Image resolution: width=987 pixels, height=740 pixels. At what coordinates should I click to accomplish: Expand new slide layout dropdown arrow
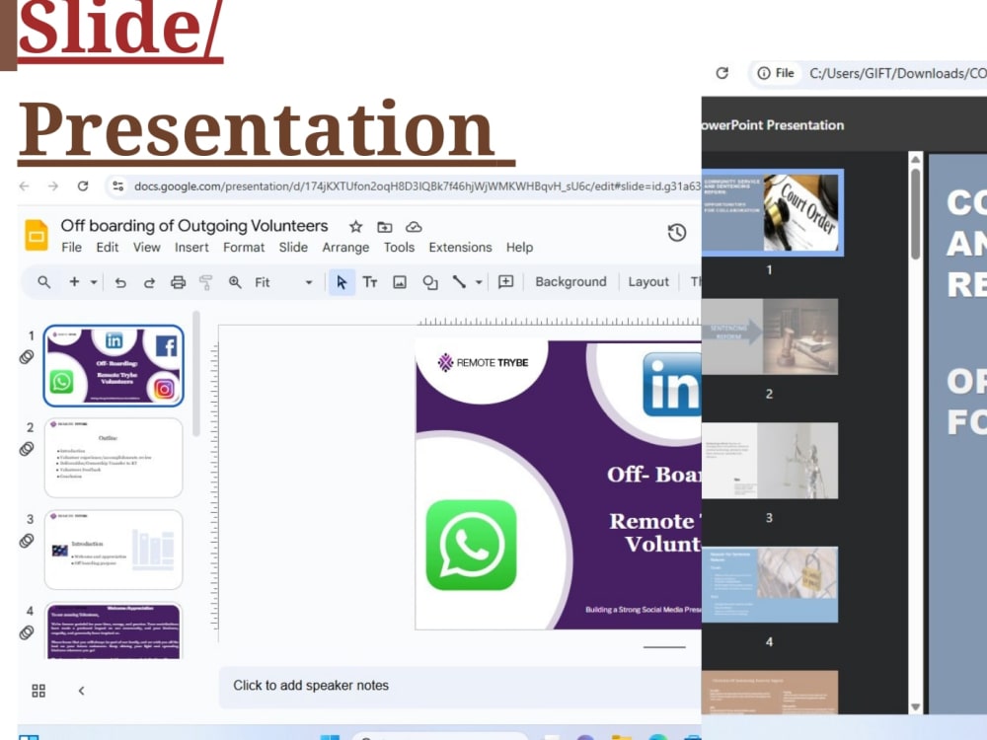point(93,282)
